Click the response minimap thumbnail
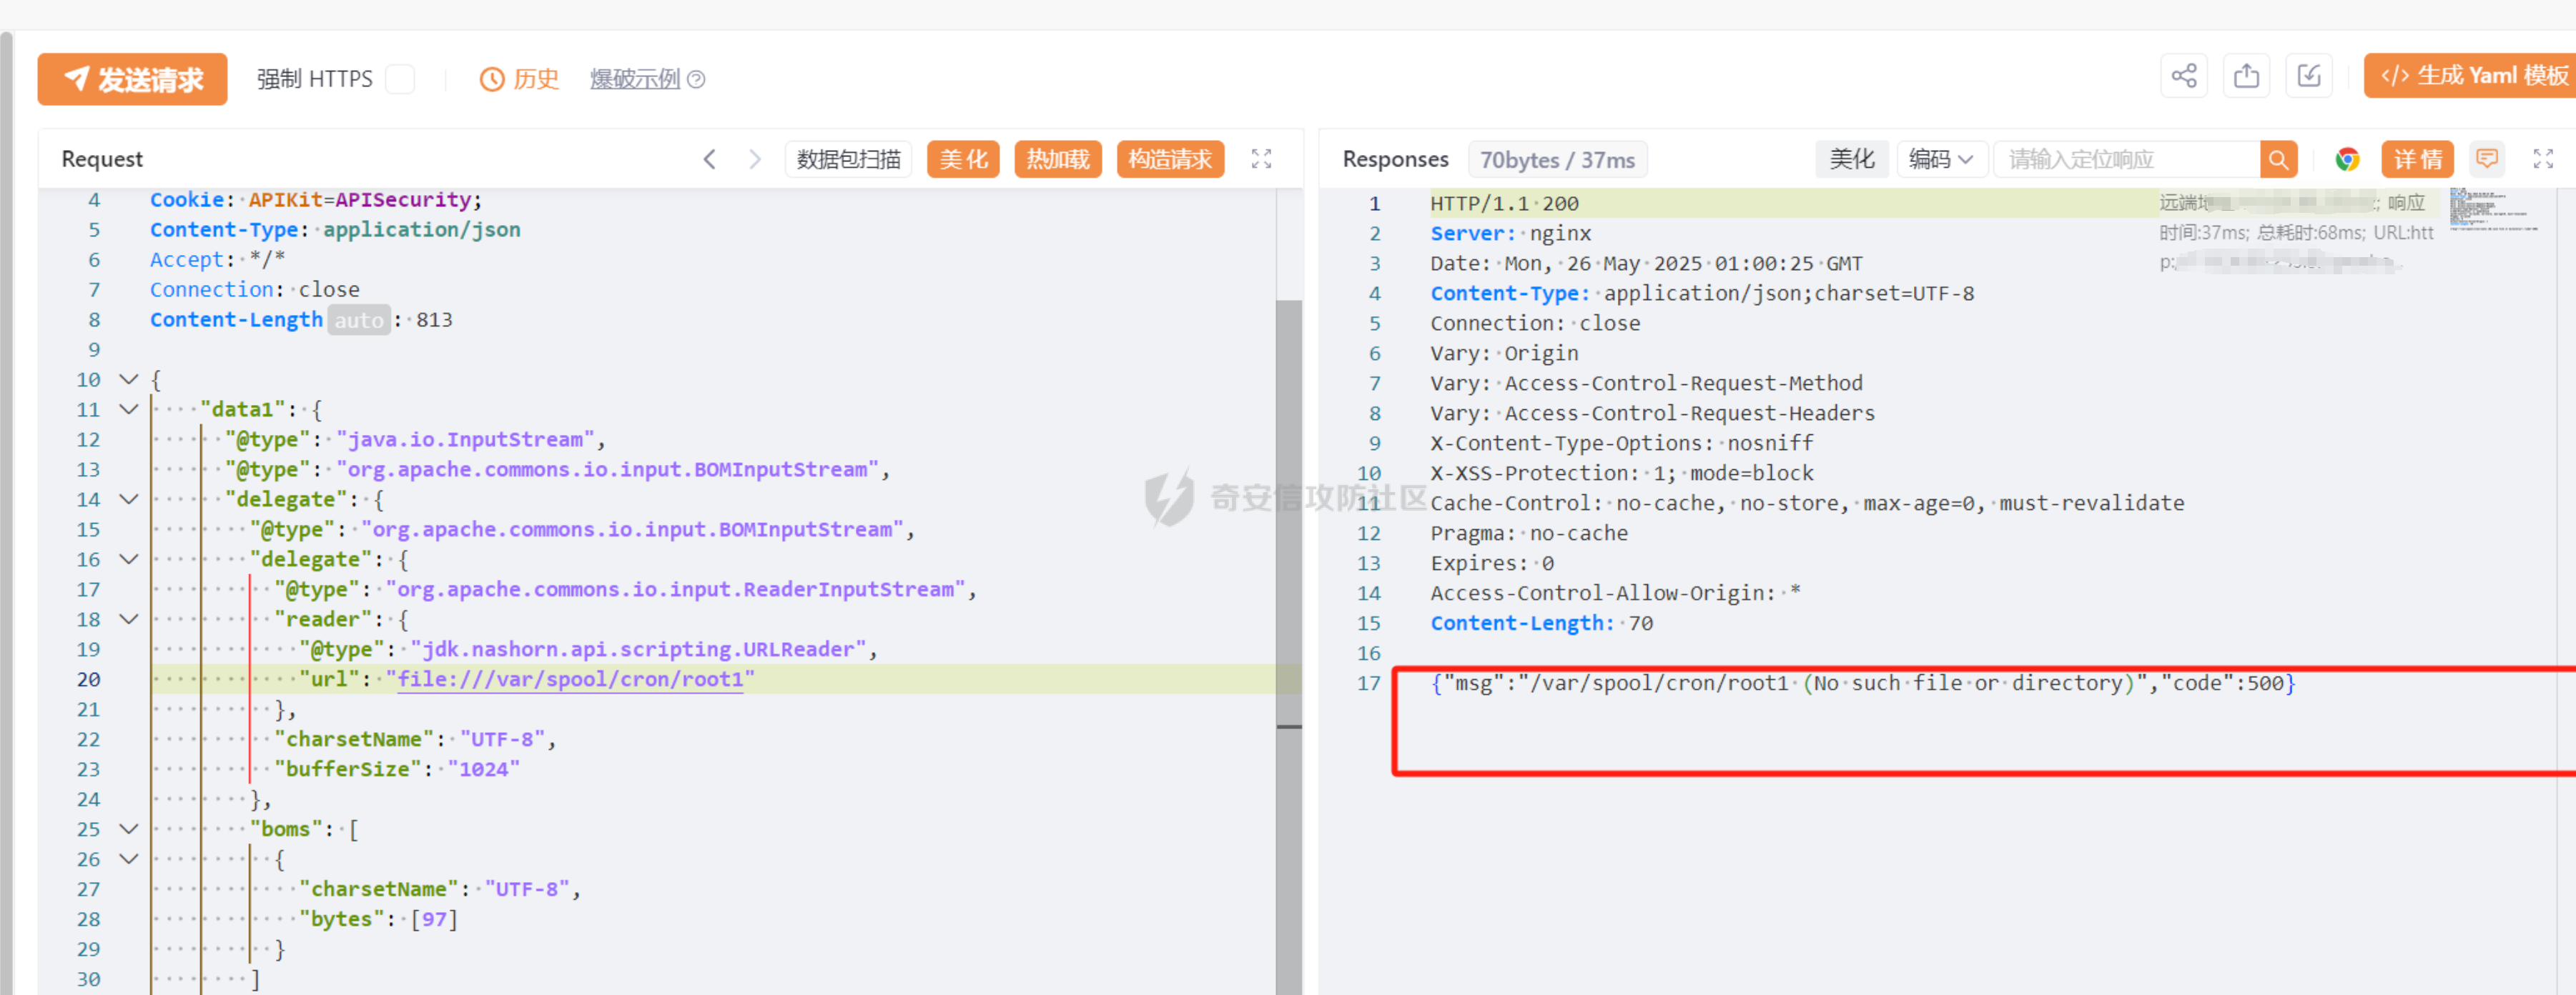The width and height of the screenshot is (2576, 995). [2492, 210]
